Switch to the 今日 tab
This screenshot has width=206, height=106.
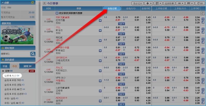point(14,66)
